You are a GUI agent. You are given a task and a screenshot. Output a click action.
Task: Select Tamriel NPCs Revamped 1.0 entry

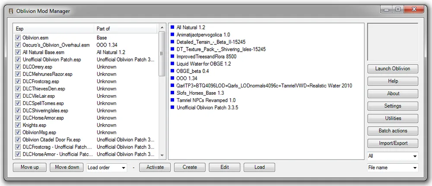tap(206, 100)
